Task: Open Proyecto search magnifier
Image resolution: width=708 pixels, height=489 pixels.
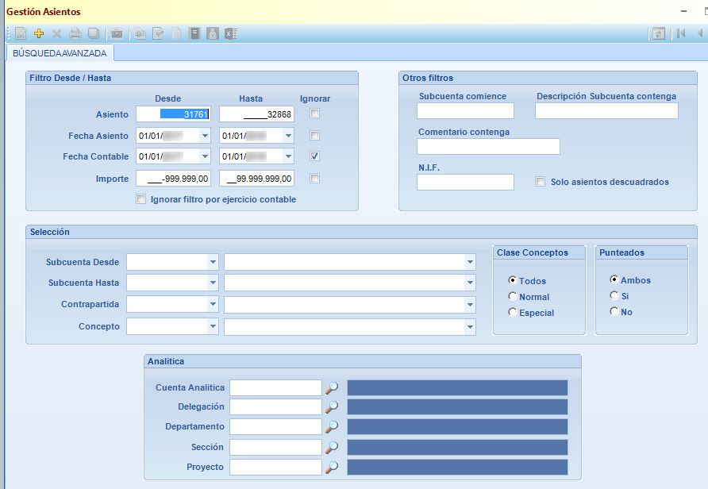Action: [332, 467]
